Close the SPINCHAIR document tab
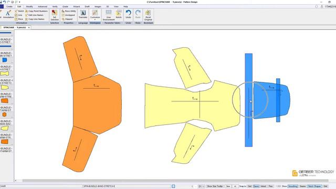This screenshot has width=336, height=189. coord(29,27)
